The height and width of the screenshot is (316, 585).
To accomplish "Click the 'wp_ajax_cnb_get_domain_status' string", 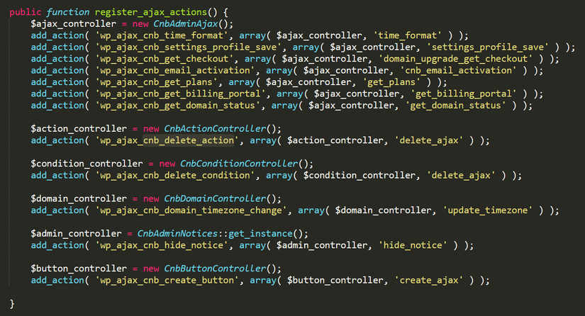I will pyautogui.click(x=178, y=106).
